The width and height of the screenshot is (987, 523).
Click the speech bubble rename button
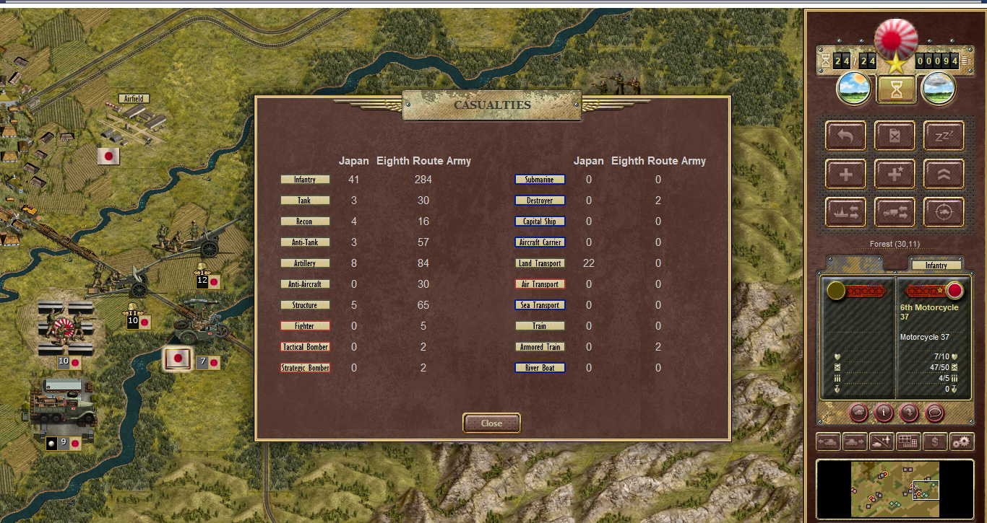click(935, 413)
